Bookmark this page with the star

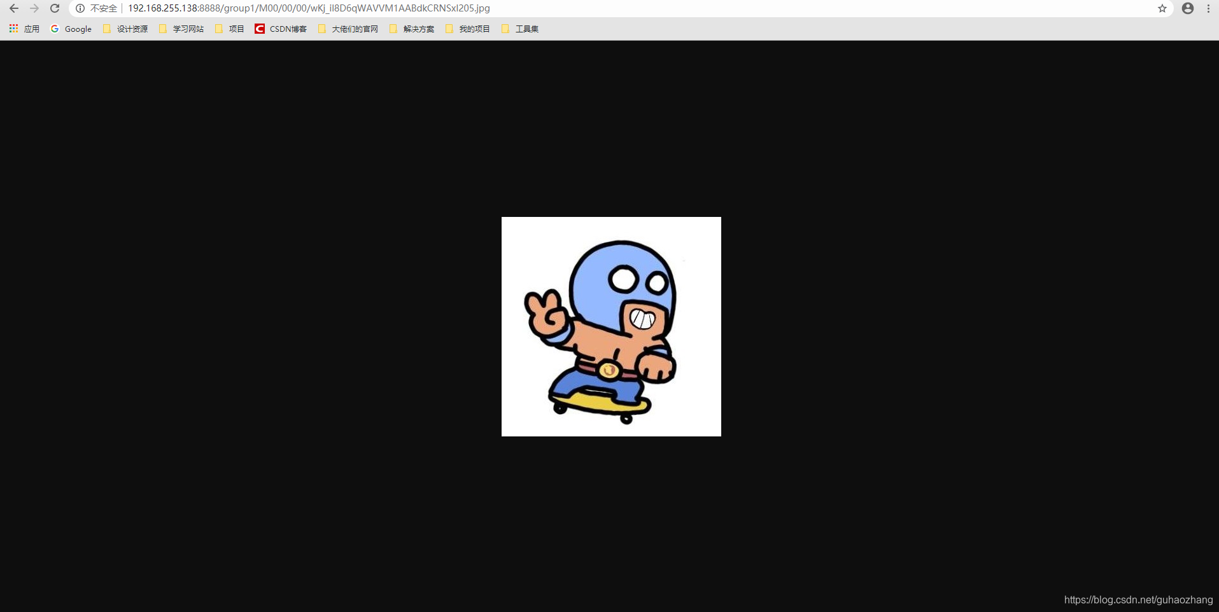pyautogui.click(x=1162, y=8)
